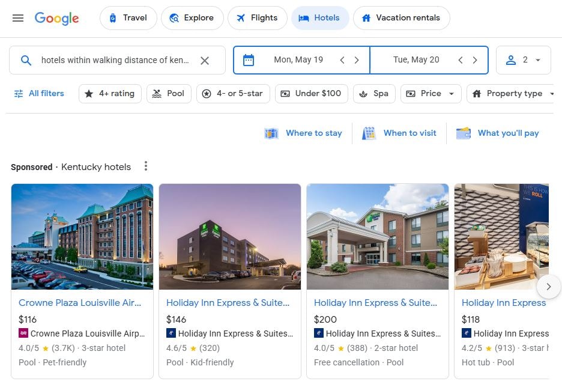This screenshot has height=387, width=562.
Task: Open the hamburger main menu
Action: pyautogui.click(x=18, y=18)
